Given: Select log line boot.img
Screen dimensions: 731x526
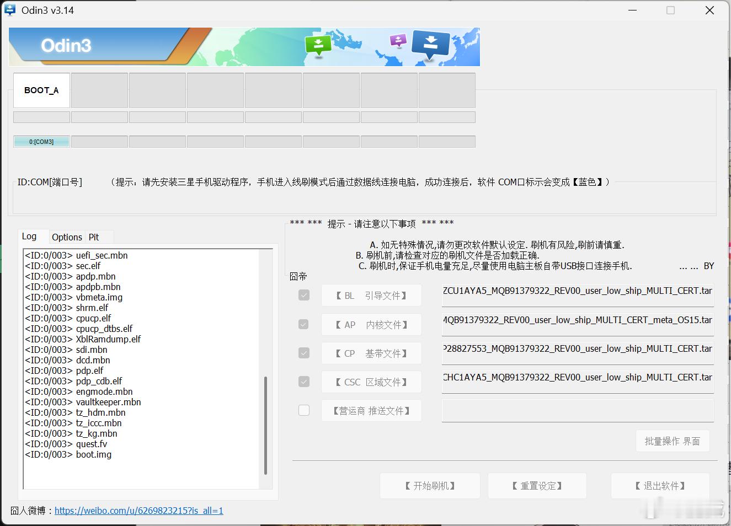Looking at the screenshot, I should (x=68, y=454).
